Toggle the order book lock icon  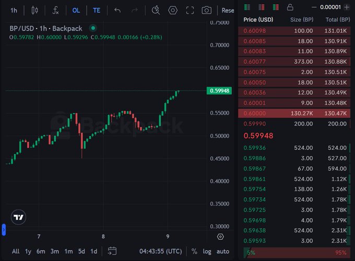point(290,7)
